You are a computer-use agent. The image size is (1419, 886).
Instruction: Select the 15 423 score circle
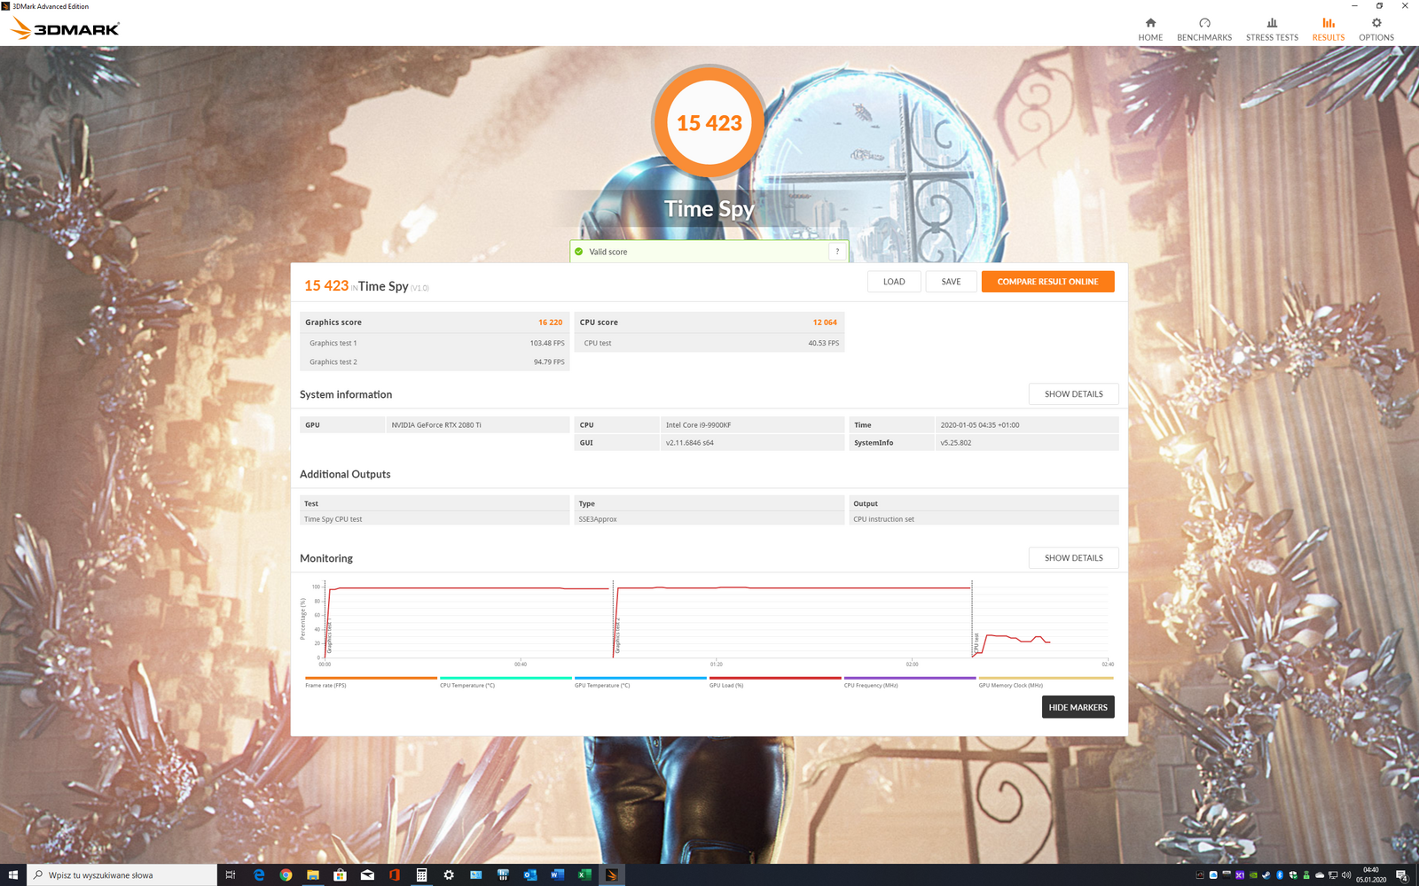709,122
